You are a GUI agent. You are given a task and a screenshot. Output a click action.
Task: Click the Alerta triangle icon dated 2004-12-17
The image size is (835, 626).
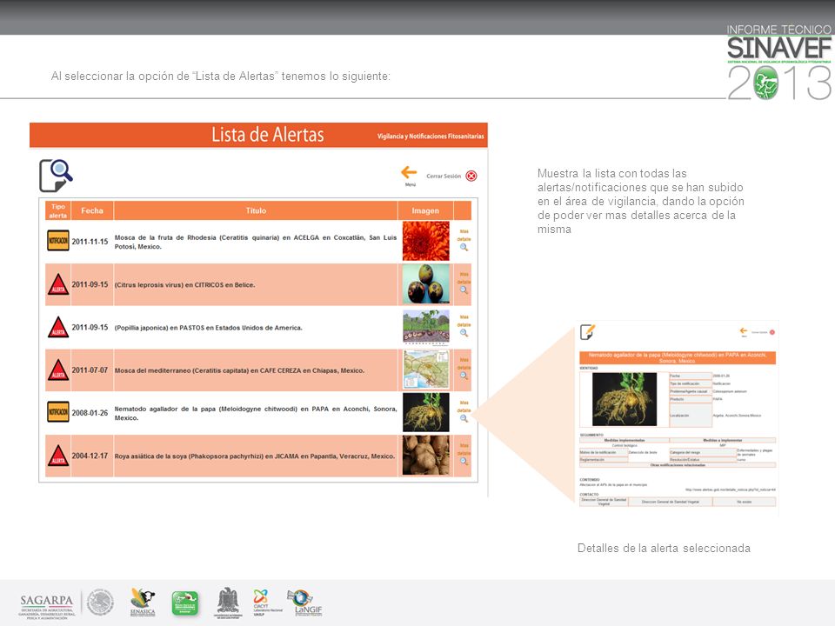[x=58, y=456]
